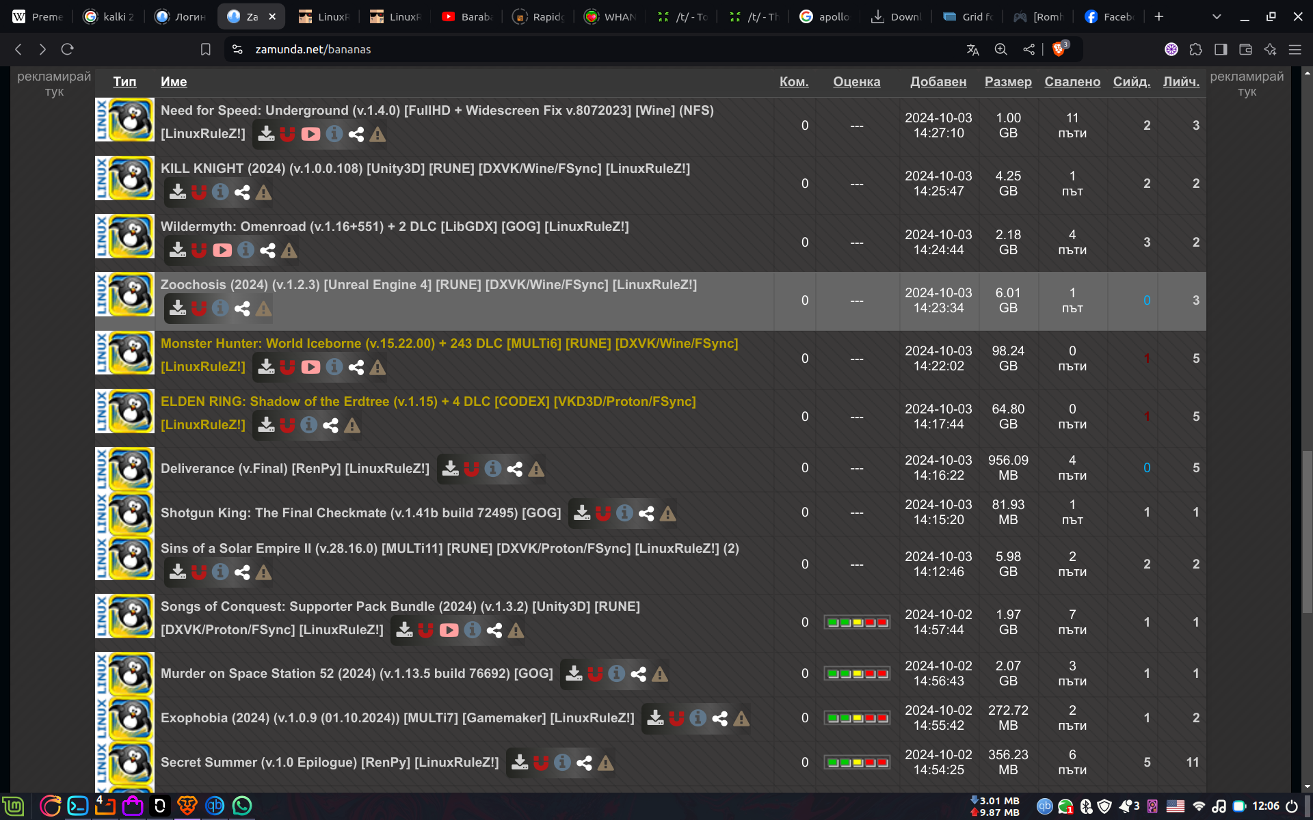Click the rating bar for Exophobia
The height and width of the screenshot is (820, 1313).
(857, 718)
